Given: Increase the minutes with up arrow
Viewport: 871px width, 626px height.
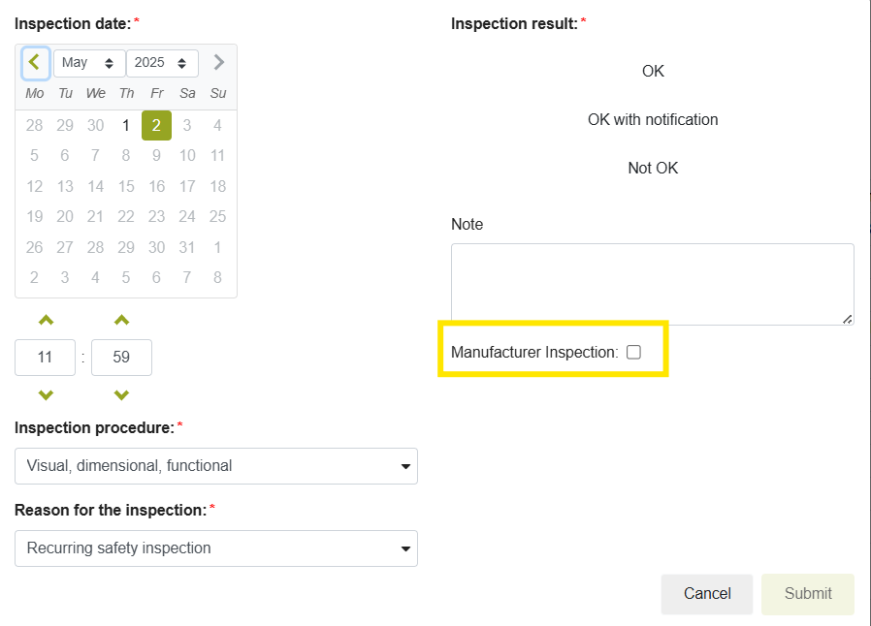Looking at the screenshot, I should (121, 321).
